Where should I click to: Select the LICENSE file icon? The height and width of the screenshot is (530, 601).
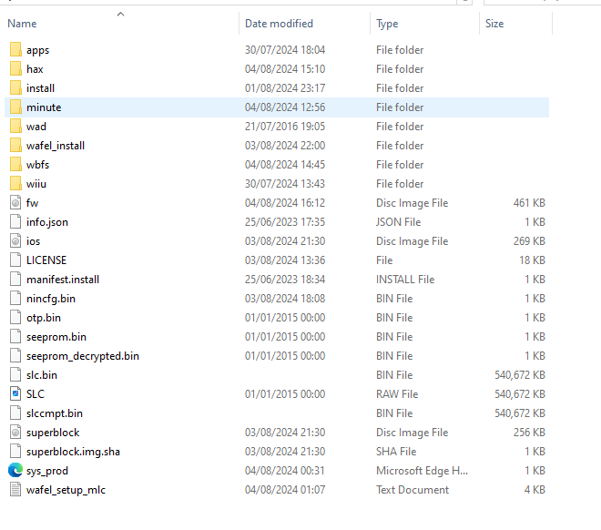click(15, 260)
